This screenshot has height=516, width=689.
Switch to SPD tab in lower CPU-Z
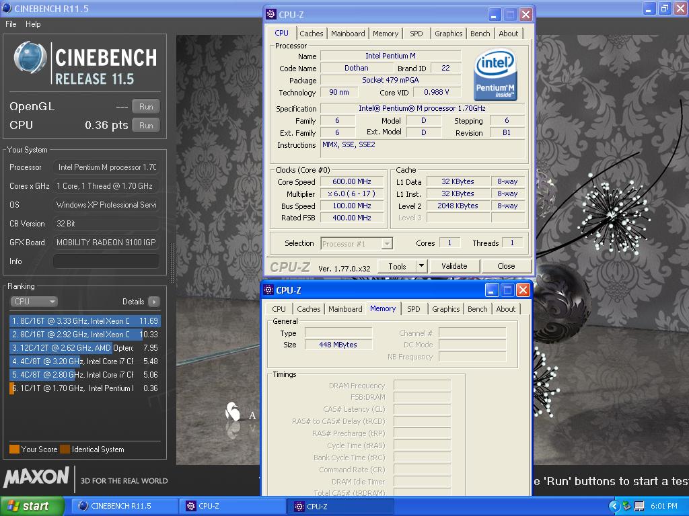tap(414, 309)
